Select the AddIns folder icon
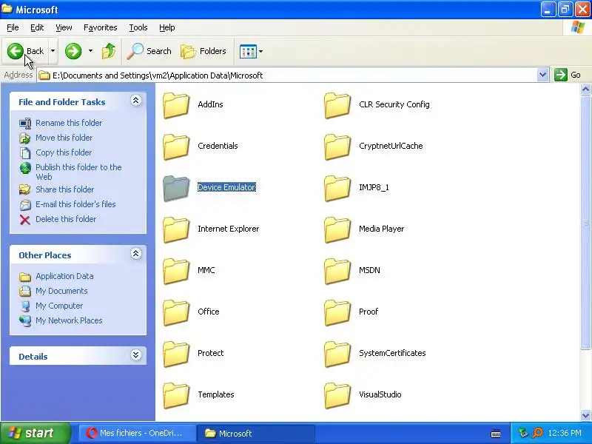 (x=176, y=105)
